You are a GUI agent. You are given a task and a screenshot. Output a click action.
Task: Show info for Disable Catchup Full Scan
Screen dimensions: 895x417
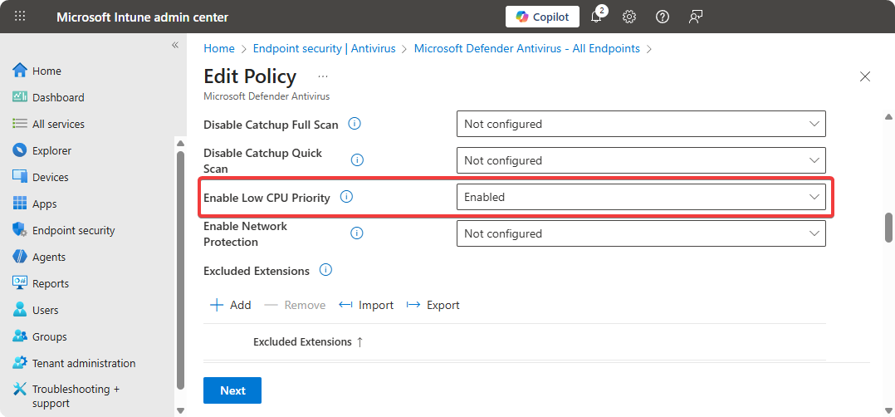tap(355, 124)
